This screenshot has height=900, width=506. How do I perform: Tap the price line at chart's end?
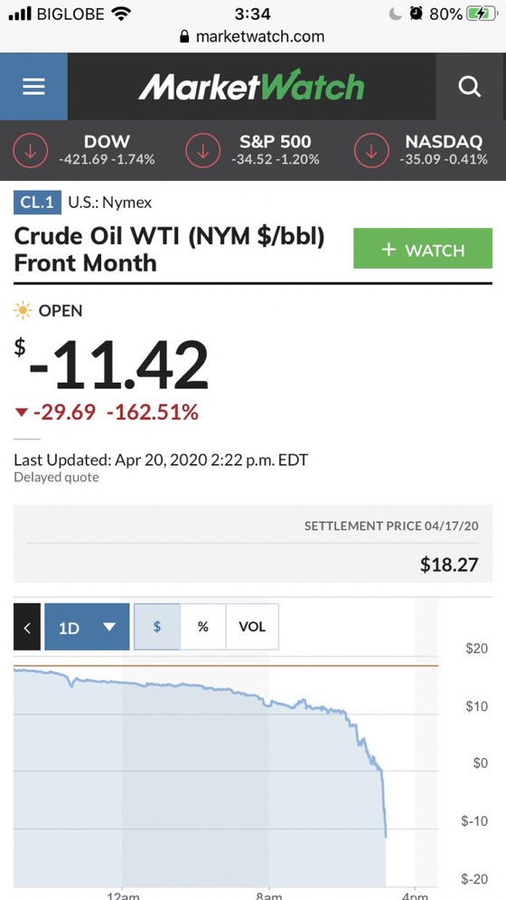[386, 835]
